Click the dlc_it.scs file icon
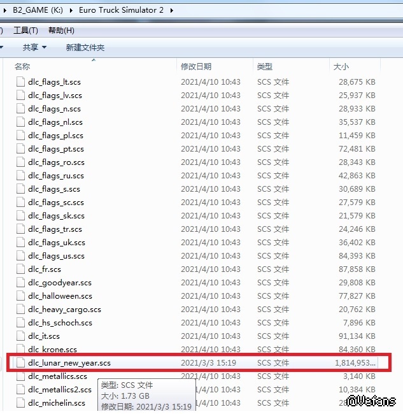 point(20,336)
